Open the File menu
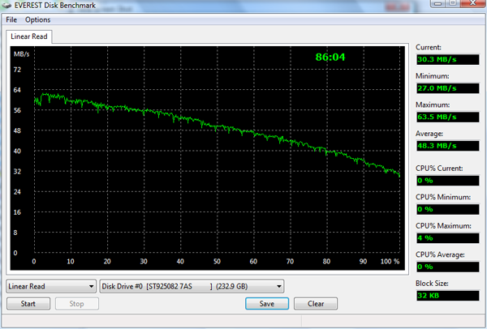Viewport: 487px width, 329px height. click(x=11, y=19)
